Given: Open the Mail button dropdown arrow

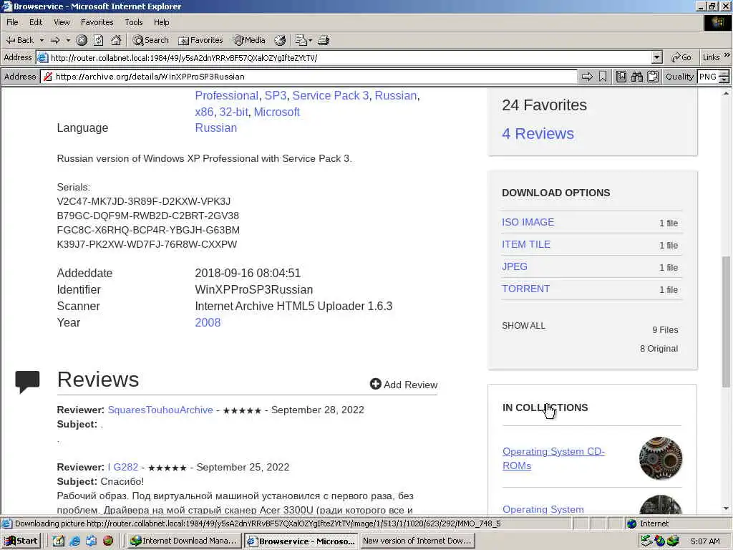Looking at the screenshot, I should click(310, 40).
